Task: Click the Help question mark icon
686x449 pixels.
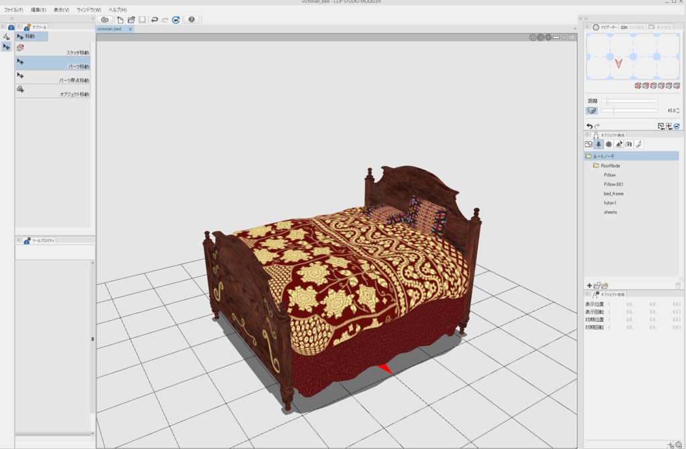Action: 192,20
